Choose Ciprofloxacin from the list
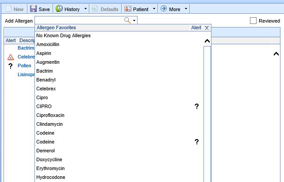Screen dimensions: 284x182 (50, 115)
